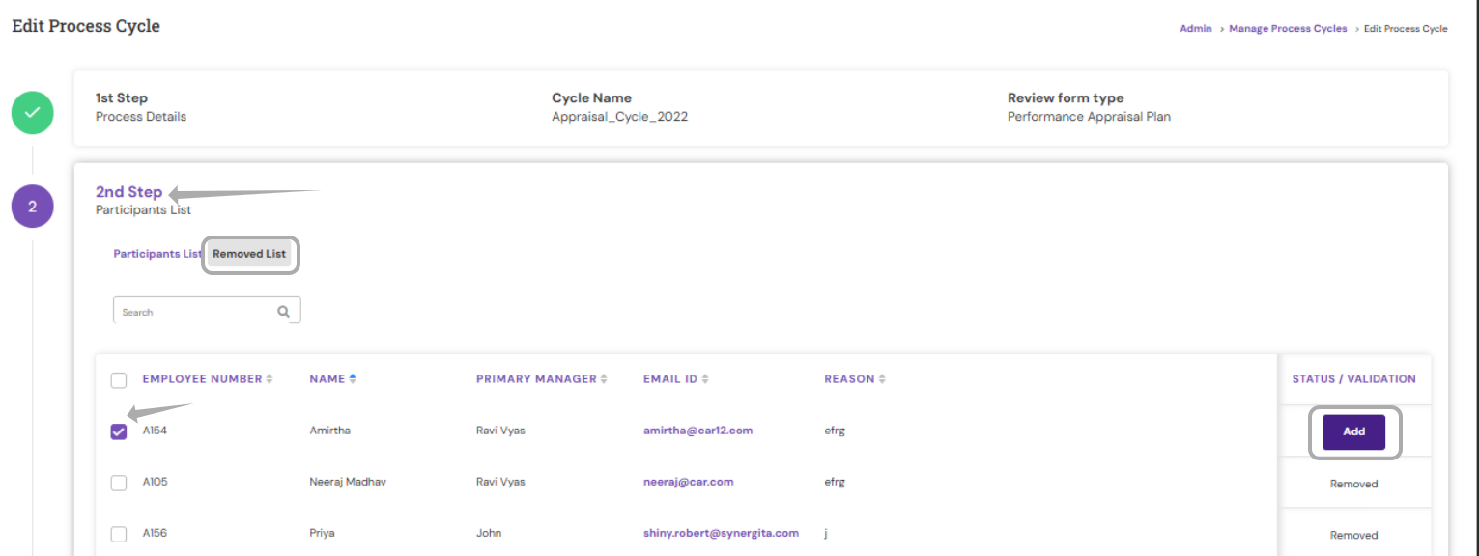Click the PRIMARY MANAGER column header
1479x556 pixels.
[x=536, y=379]
